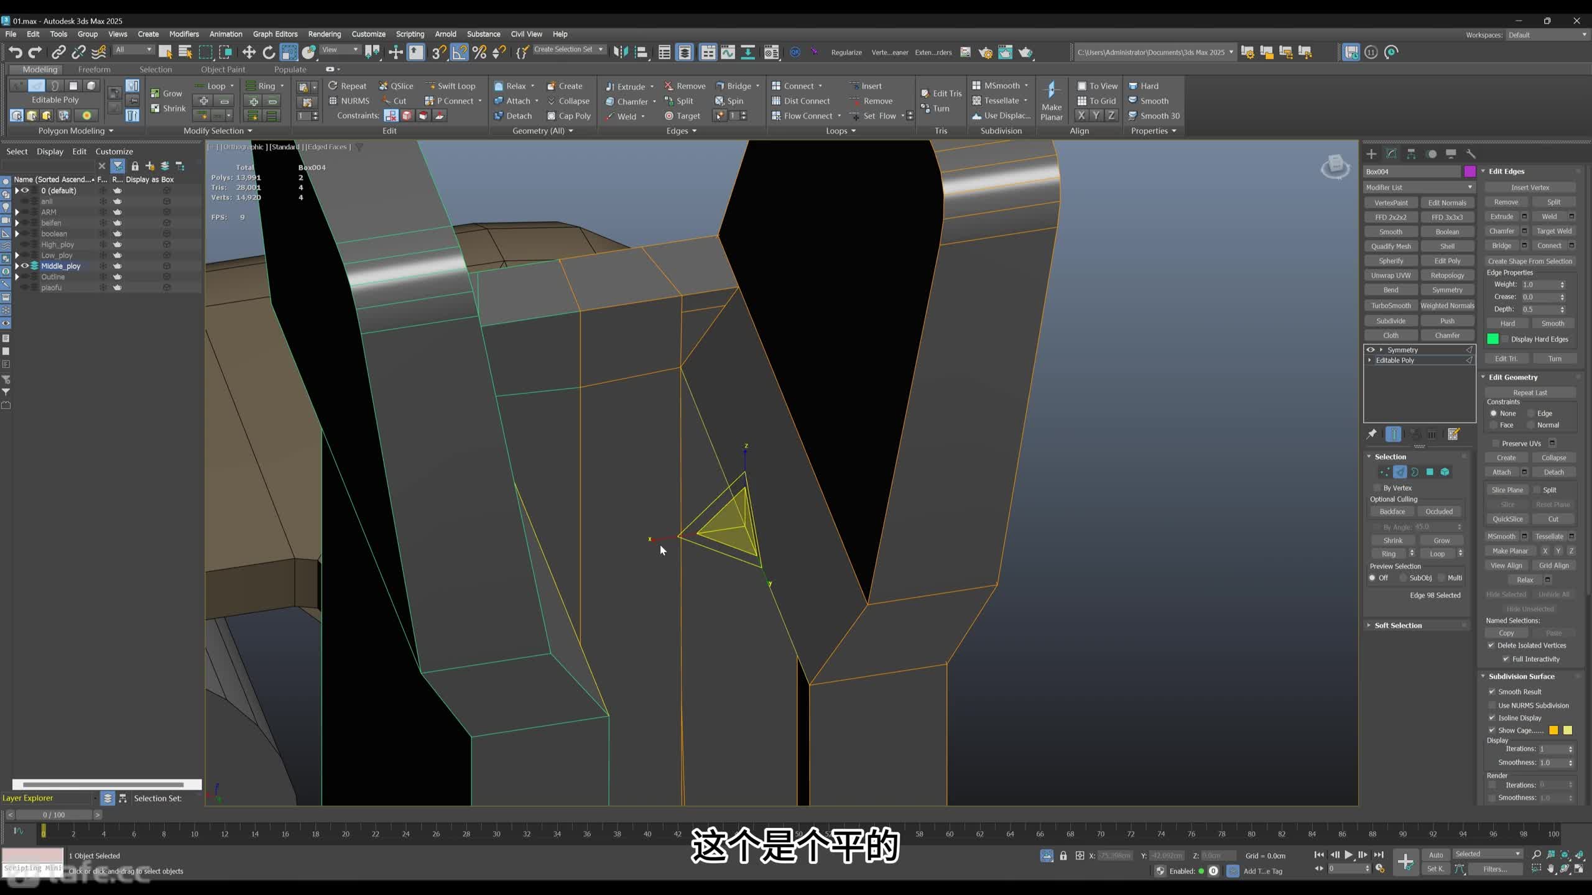Open the Modifiers menu
The height and width of the screenshot is (895, 1592).
[184, 34]
